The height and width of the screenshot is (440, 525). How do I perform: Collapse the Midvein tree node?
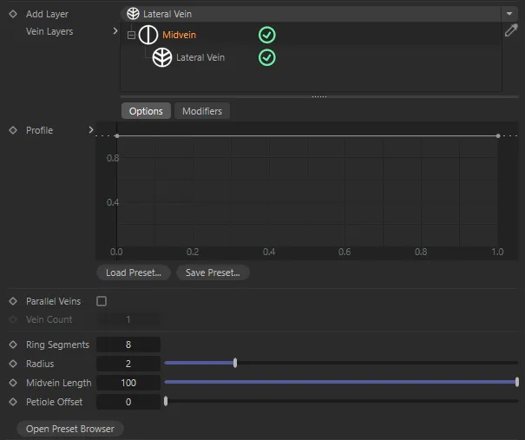[x=131, y=35]
